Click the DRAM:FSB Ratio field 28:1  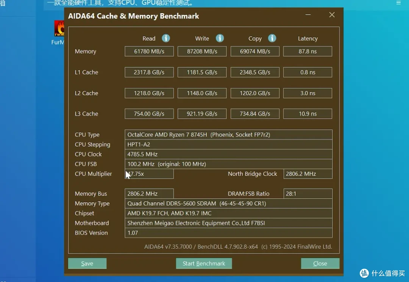(x=308, y=194)
